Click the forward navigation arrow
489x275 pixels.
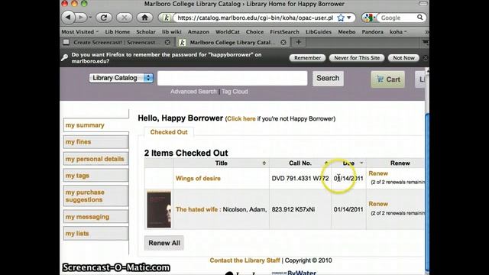pos(81,18)
